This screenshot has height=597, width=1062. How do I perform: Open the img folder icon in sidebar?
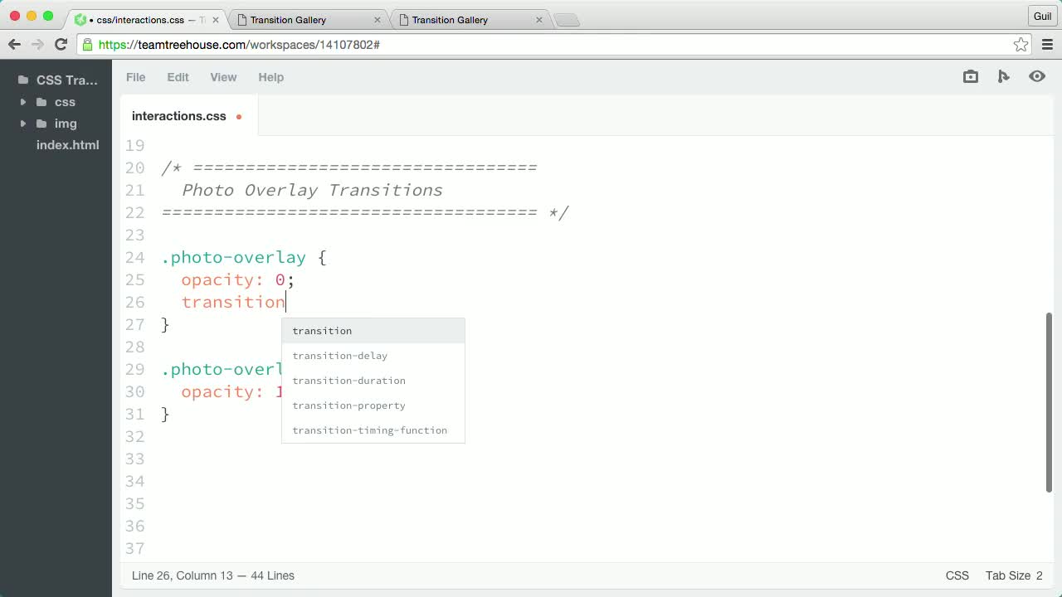(x=43, y=124)
